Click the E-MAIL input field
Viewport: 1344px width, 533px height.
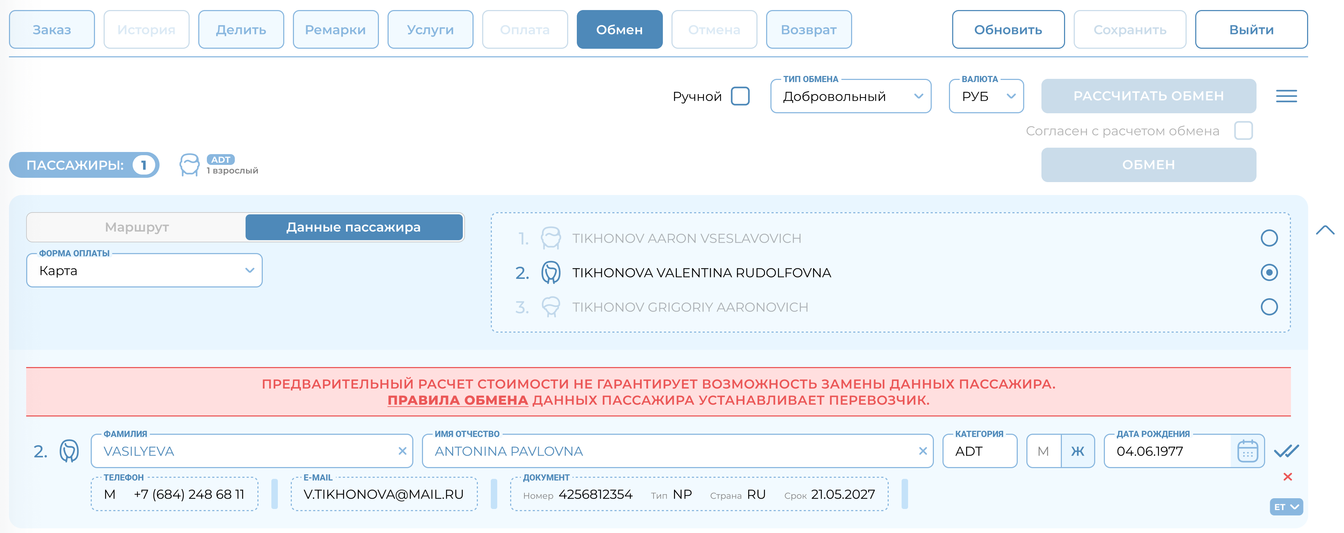pos(384,494)
